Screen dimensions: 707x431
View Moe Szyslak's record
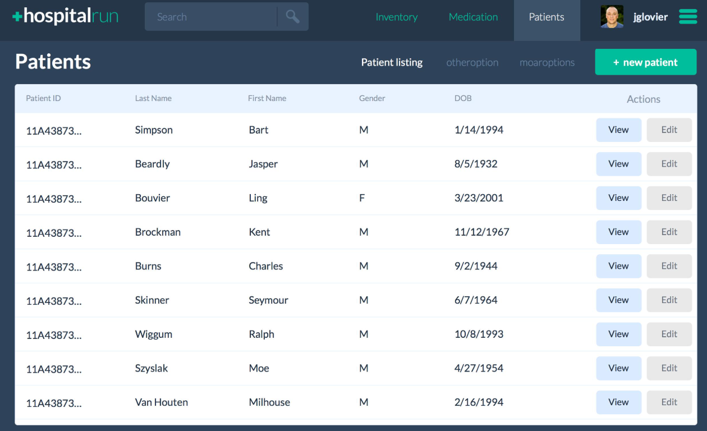click(618, 368)
